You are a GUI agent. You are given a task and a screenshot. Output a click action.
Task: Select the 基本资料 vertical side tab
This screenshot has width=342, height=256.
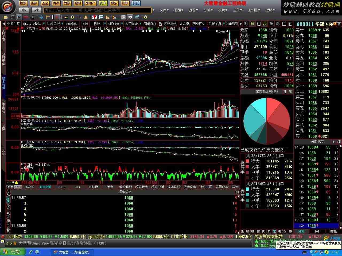(3, 107)
